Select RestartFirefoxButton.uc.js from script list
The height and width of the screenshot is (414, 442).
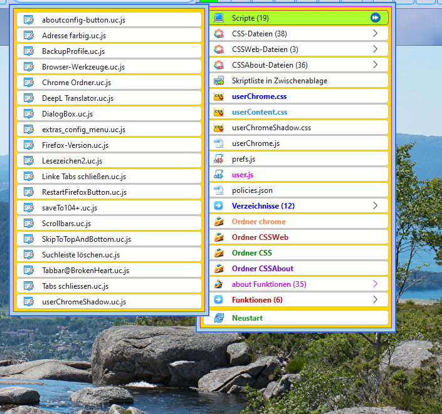pyautogui.click(x=84, y=192)
